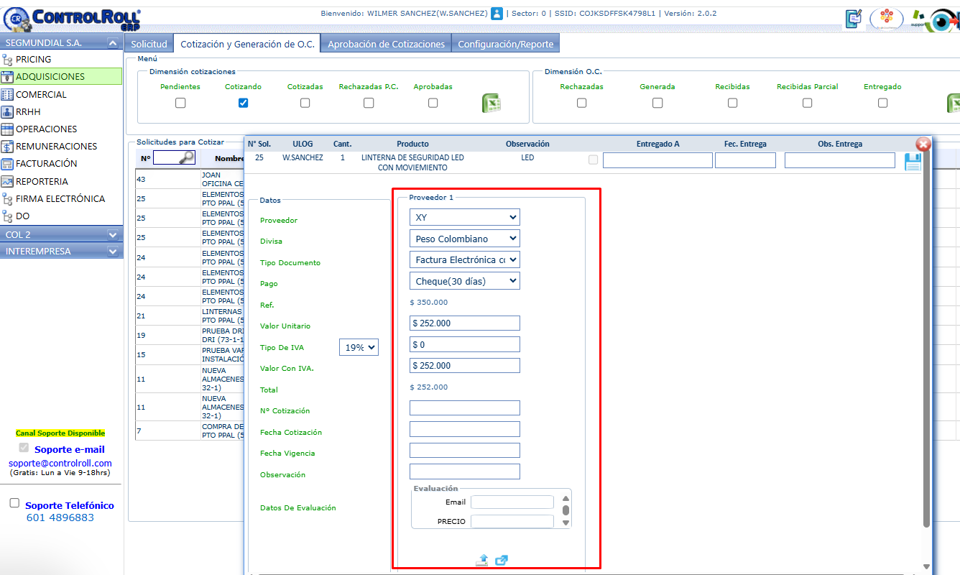Open the phone notes icon in header

854,19
